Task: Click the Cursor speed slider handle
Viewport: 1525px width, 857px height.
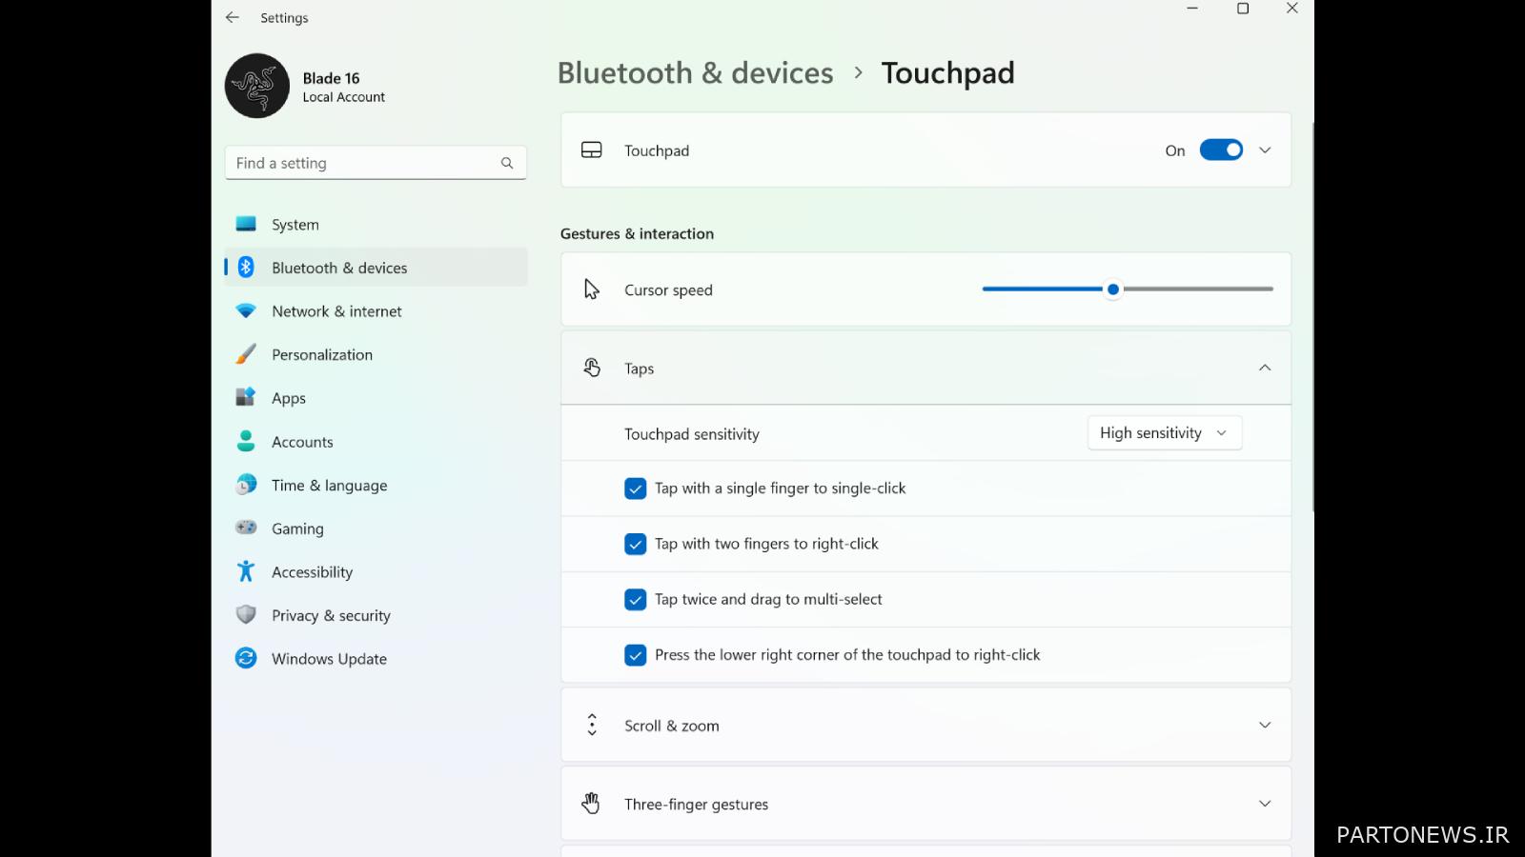Action: (1112, 289)
